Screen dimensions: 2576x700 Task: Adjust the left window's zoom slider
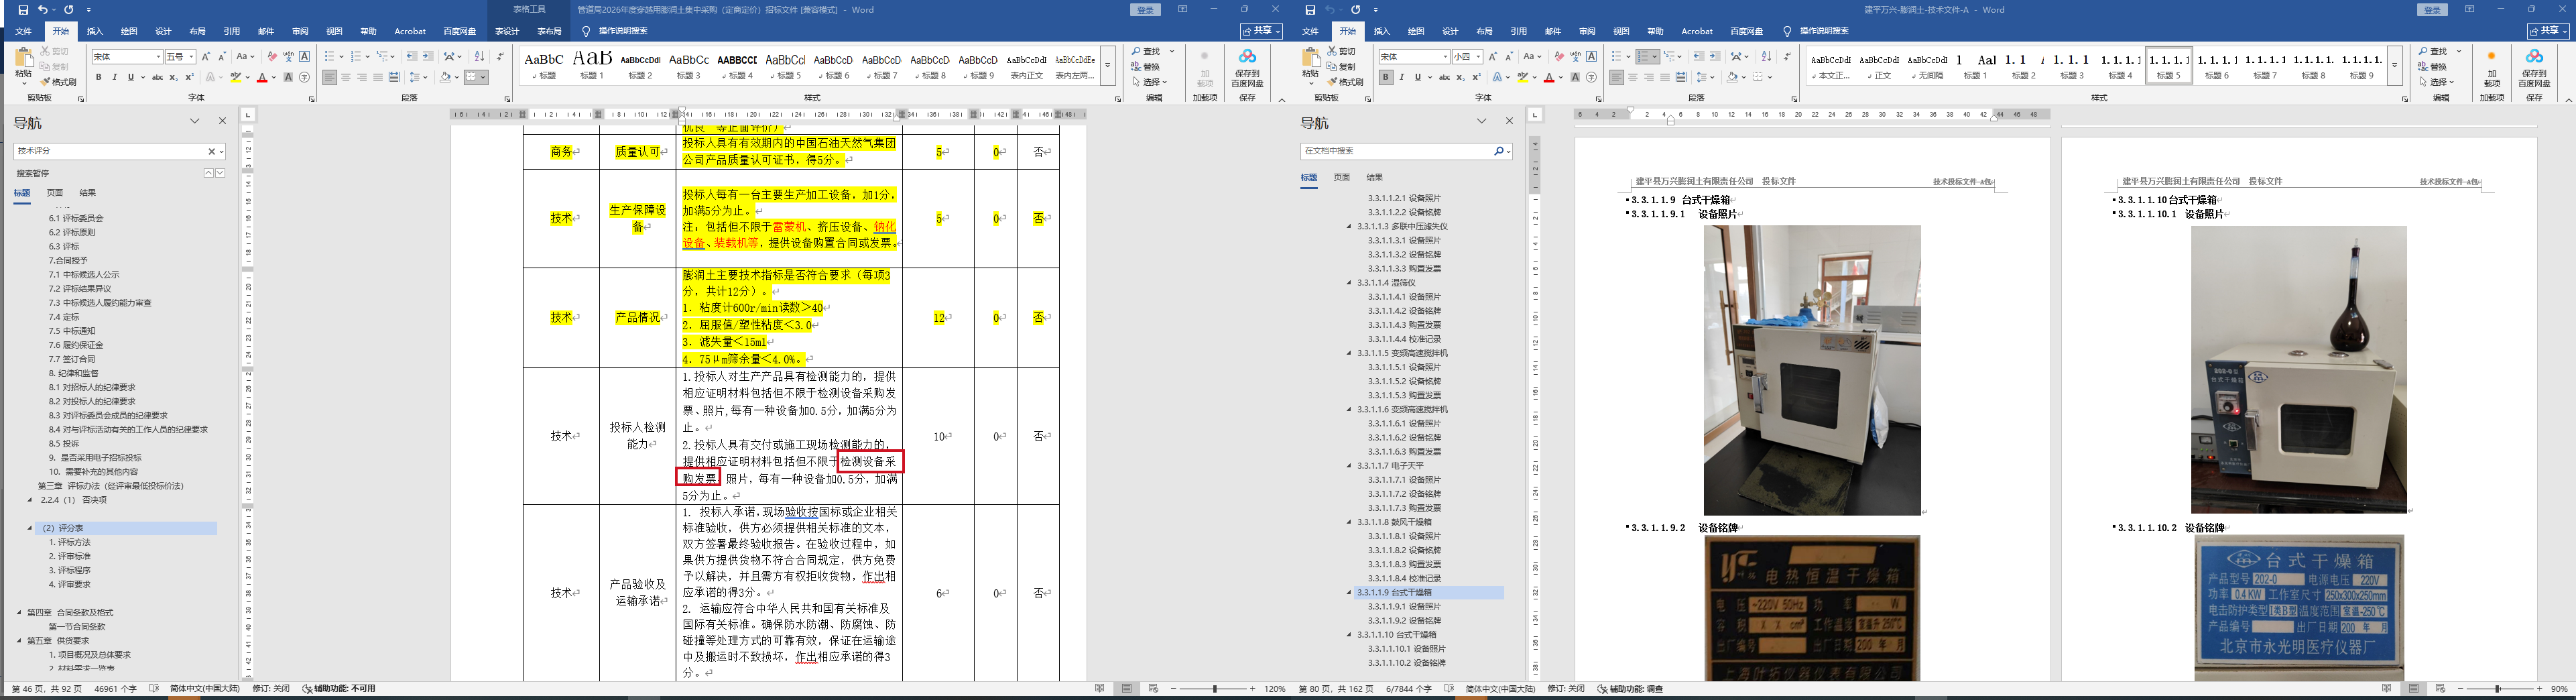tap(1215, 689)
